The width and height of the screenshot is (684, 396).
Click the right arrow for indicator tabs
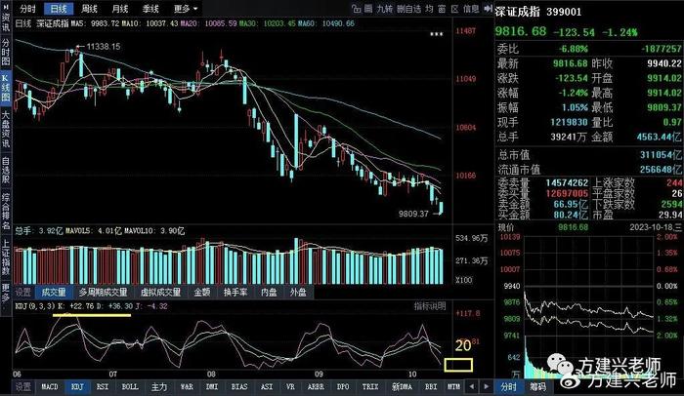486,386
